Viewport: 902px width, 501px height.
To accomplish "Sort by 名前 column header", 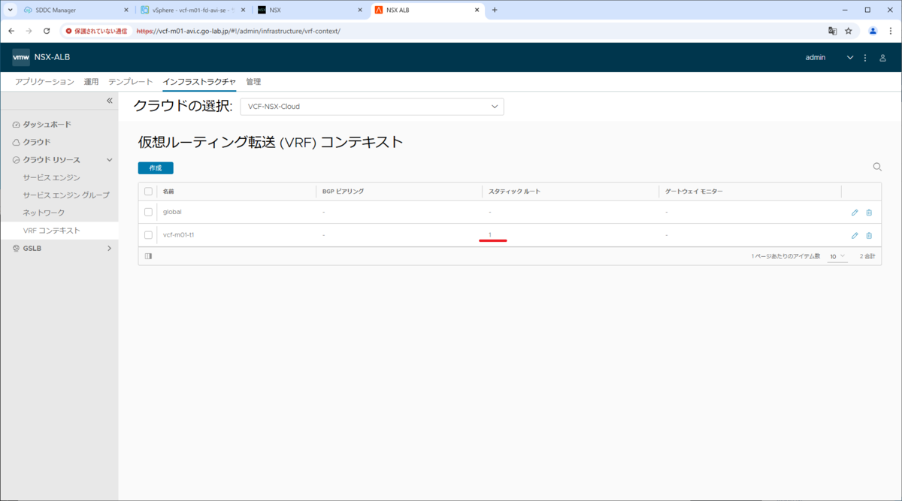I will (168, 192).
